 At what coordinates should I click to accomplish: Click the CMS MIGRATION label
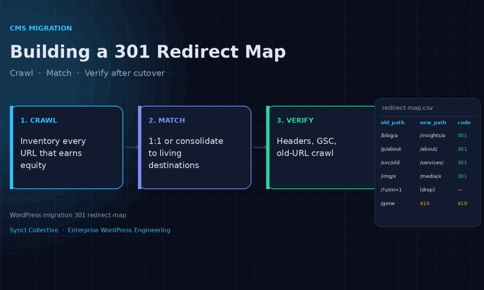click(x=41, y=28)
